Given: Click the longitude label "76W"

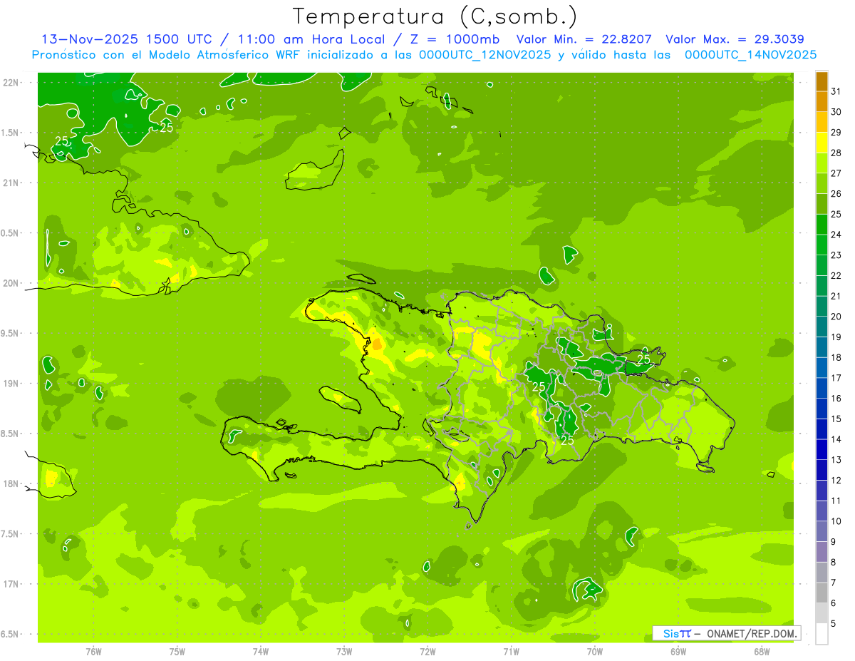Looking at the screenshot, I should [x=93, y=651].
